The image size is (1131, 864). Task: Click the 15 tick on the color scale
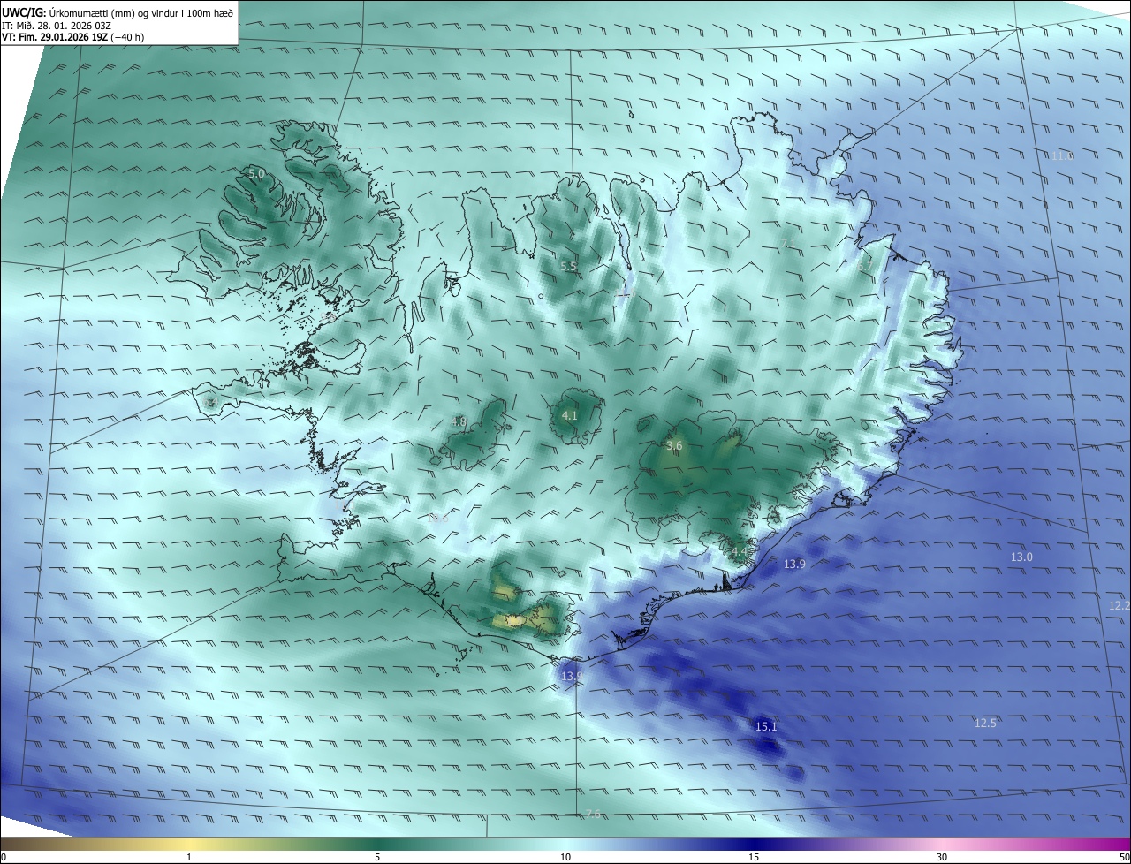click(x=754, y=857)
